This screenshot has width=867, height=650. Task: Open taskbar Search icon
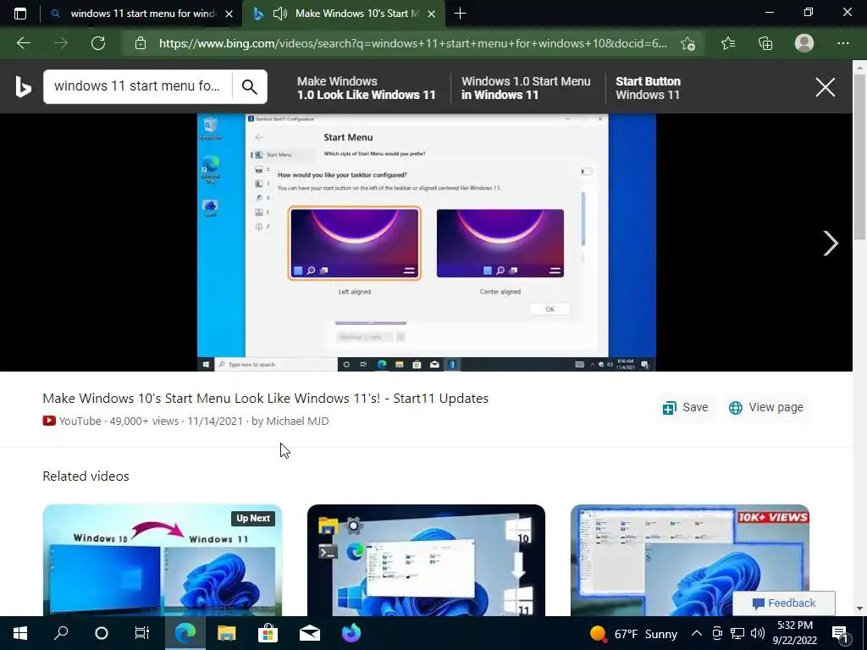click(61, 633)
